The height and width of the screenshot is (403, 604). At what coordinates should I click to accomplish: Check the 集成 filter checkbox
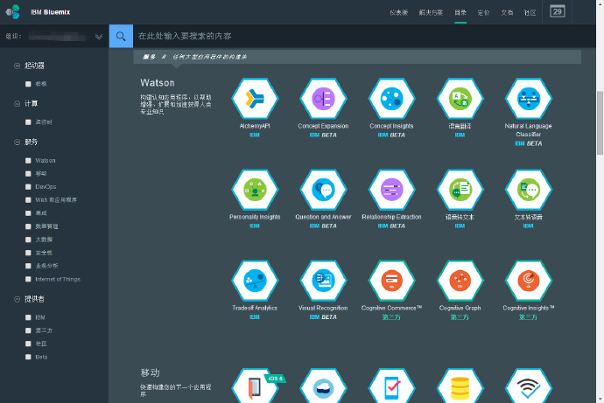coord(28,213)
